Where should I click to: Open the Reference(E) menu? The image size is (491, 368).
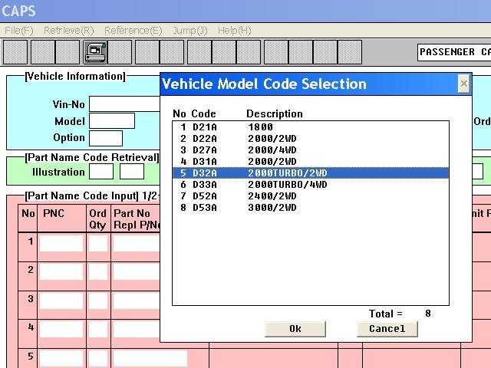click(133, 31)
